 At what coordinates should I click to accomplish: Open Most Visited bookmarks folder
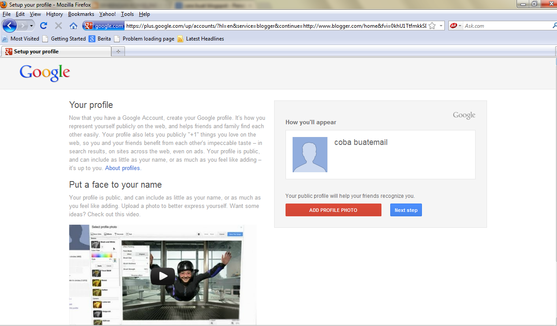coord(21,39)
